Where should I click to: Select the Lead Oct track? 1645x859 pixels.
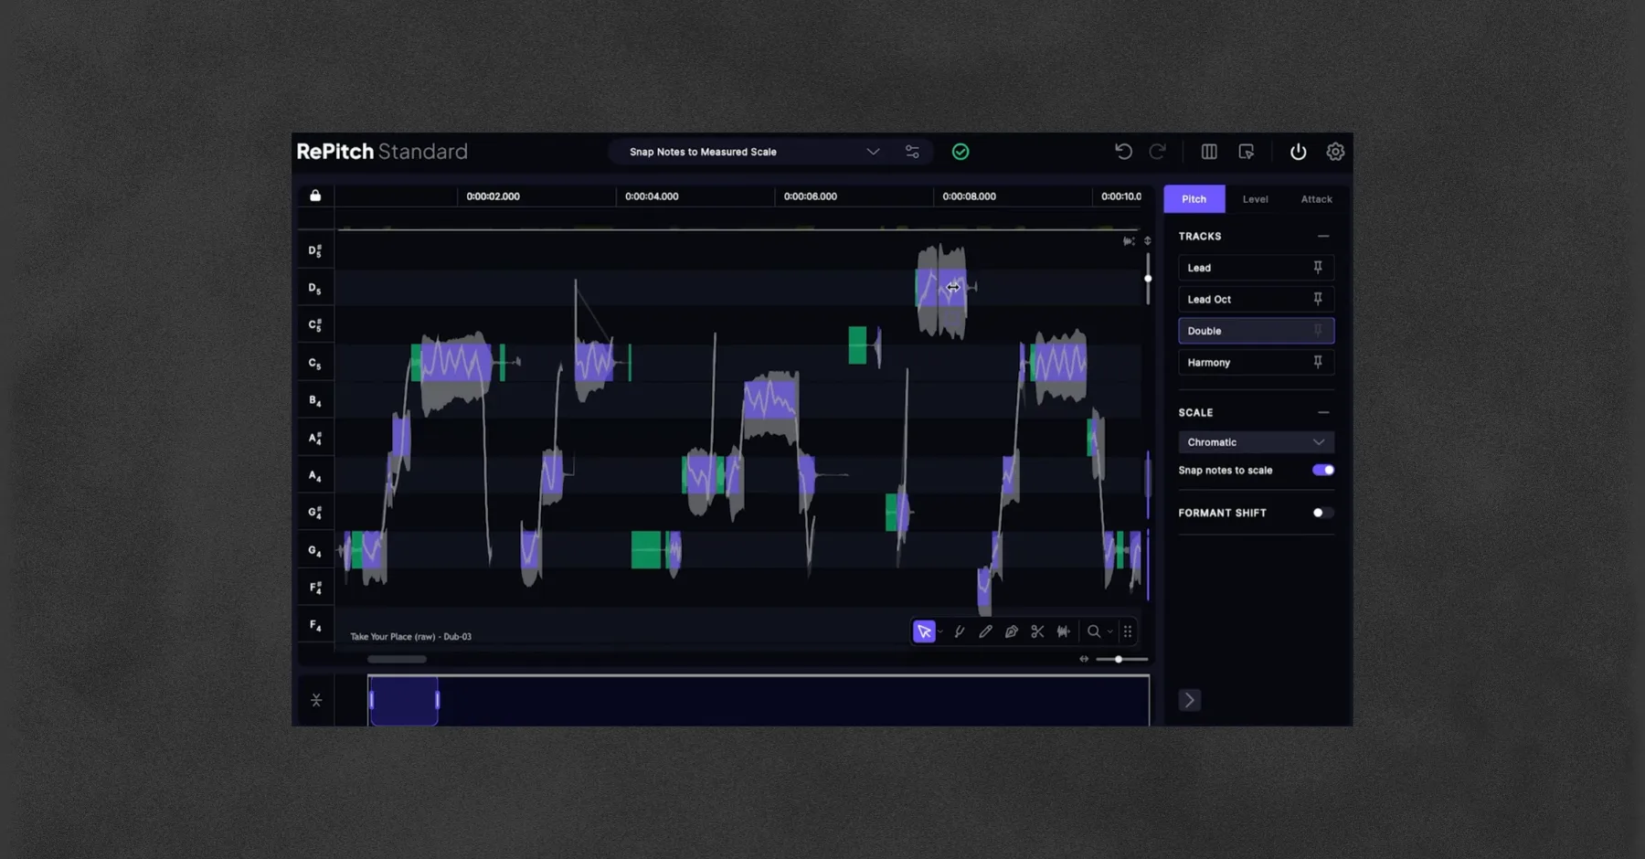(1256, 299)
